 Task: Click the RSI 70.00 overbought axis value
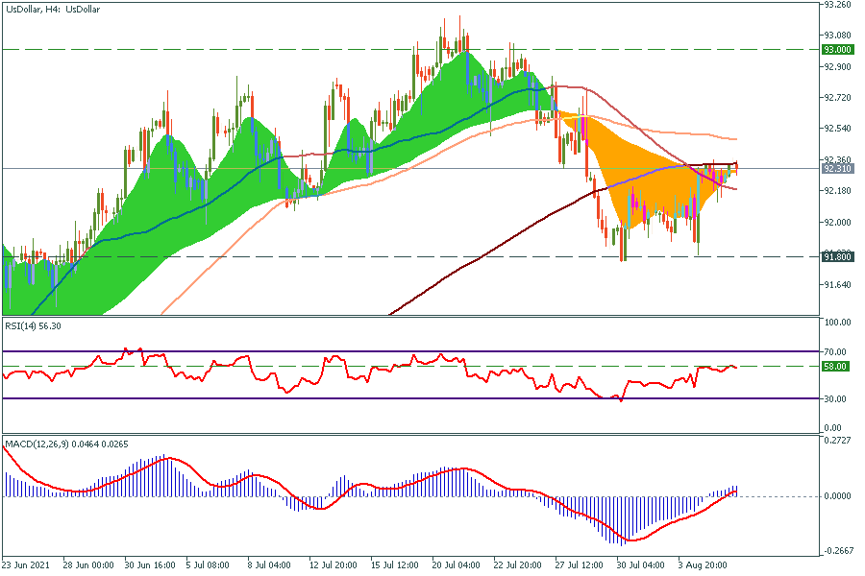tap(835, 352)
